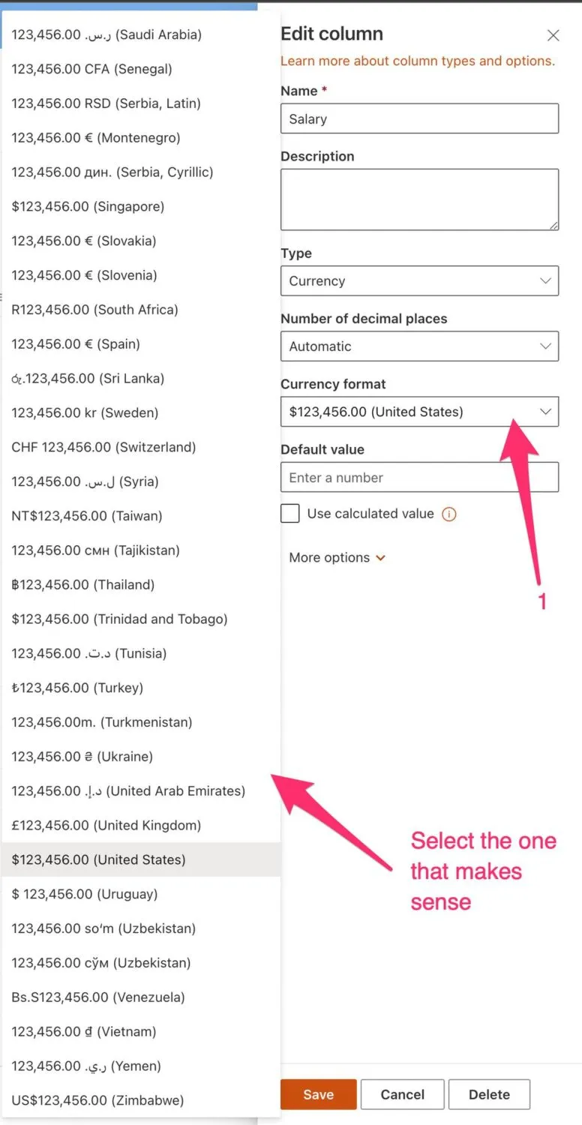
Task: Expand More options section
Action: click(337, 558)
